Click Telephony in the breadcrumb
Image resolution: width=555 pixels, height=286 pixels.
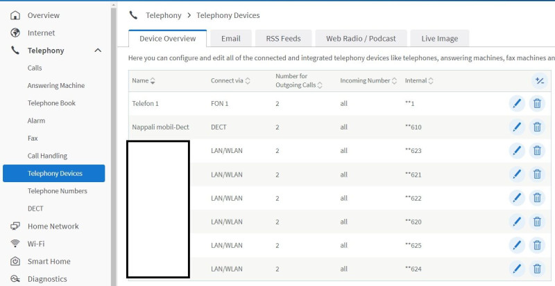[164, 15]
